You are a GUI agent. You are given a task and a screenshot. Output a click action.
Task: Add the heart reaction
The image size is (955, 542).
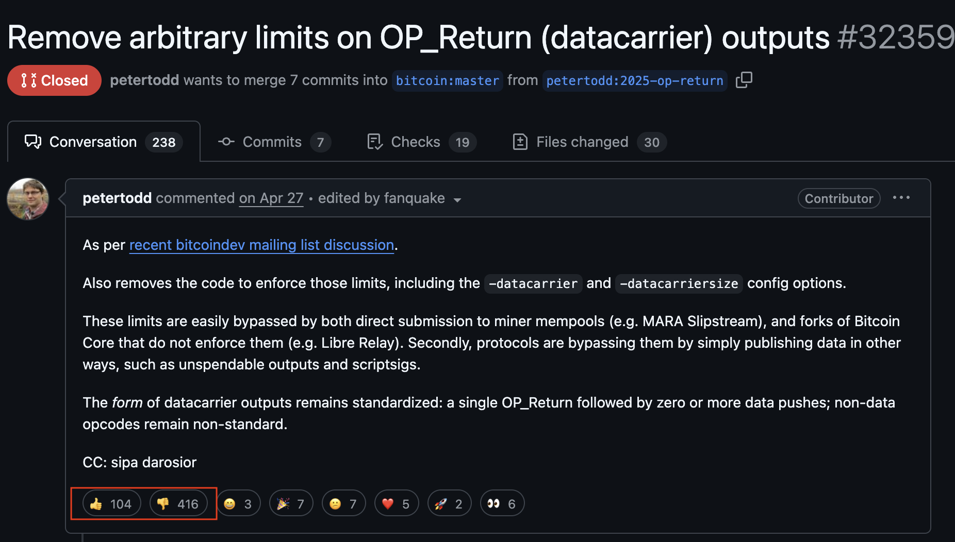click(396, 503)
